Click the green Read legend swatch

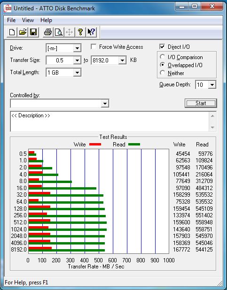click(x=134, y=144)
